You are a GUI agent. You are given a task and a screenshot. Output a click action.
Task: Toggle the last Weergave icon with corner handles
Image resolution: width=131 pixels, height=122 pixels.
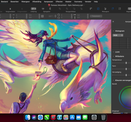[x=120, y=9]
